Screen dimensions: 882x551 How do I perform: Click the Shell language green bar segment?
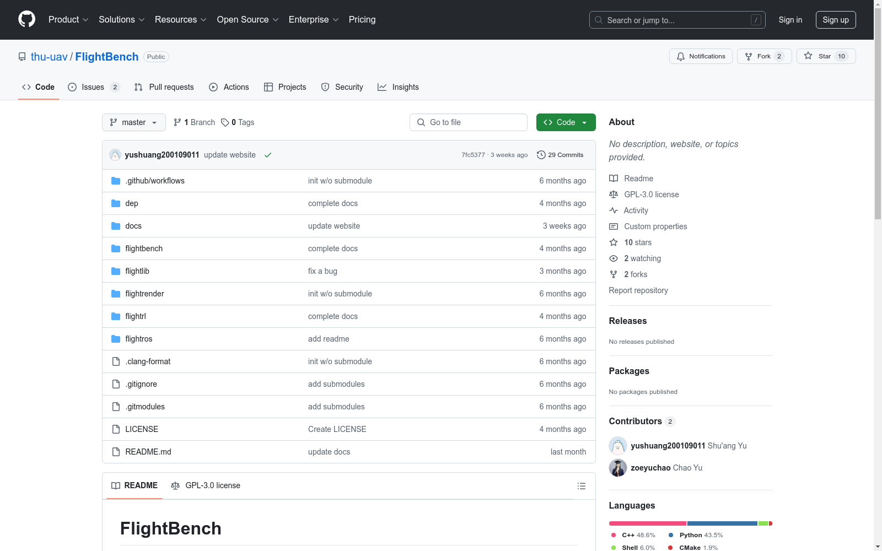pyautogui.click(x=763, y=523)
